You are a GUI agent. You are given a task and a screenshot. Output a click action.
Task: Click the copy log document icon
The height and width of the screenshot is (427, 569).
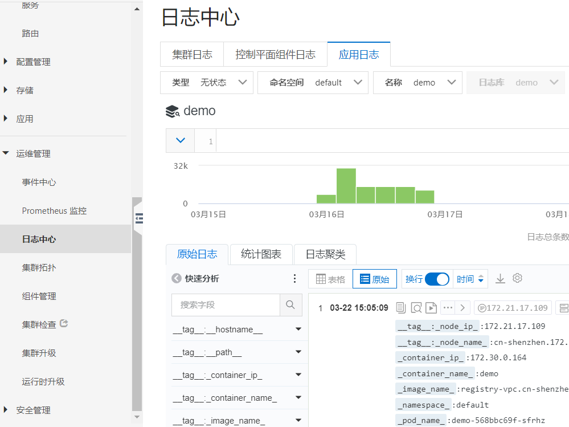point(401,308)
